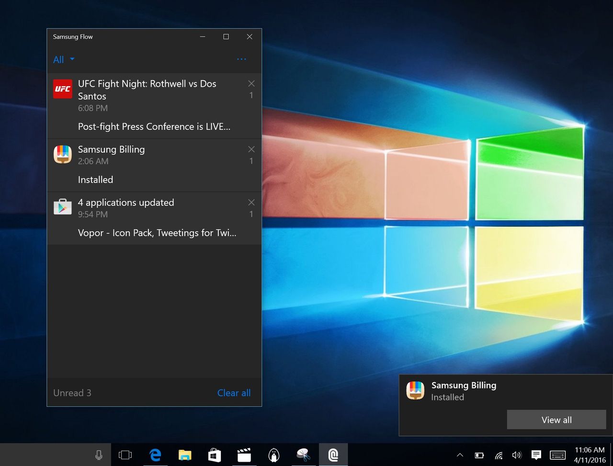Open the clapperboard Movies & TV app

[x=244, y=455]
